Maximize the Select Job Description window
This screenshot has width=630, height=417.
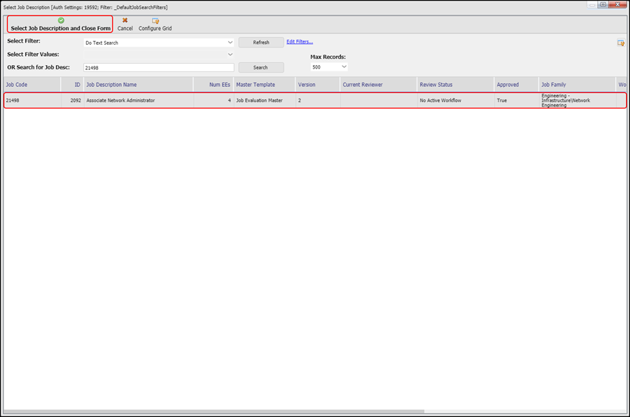click(602, 4)
